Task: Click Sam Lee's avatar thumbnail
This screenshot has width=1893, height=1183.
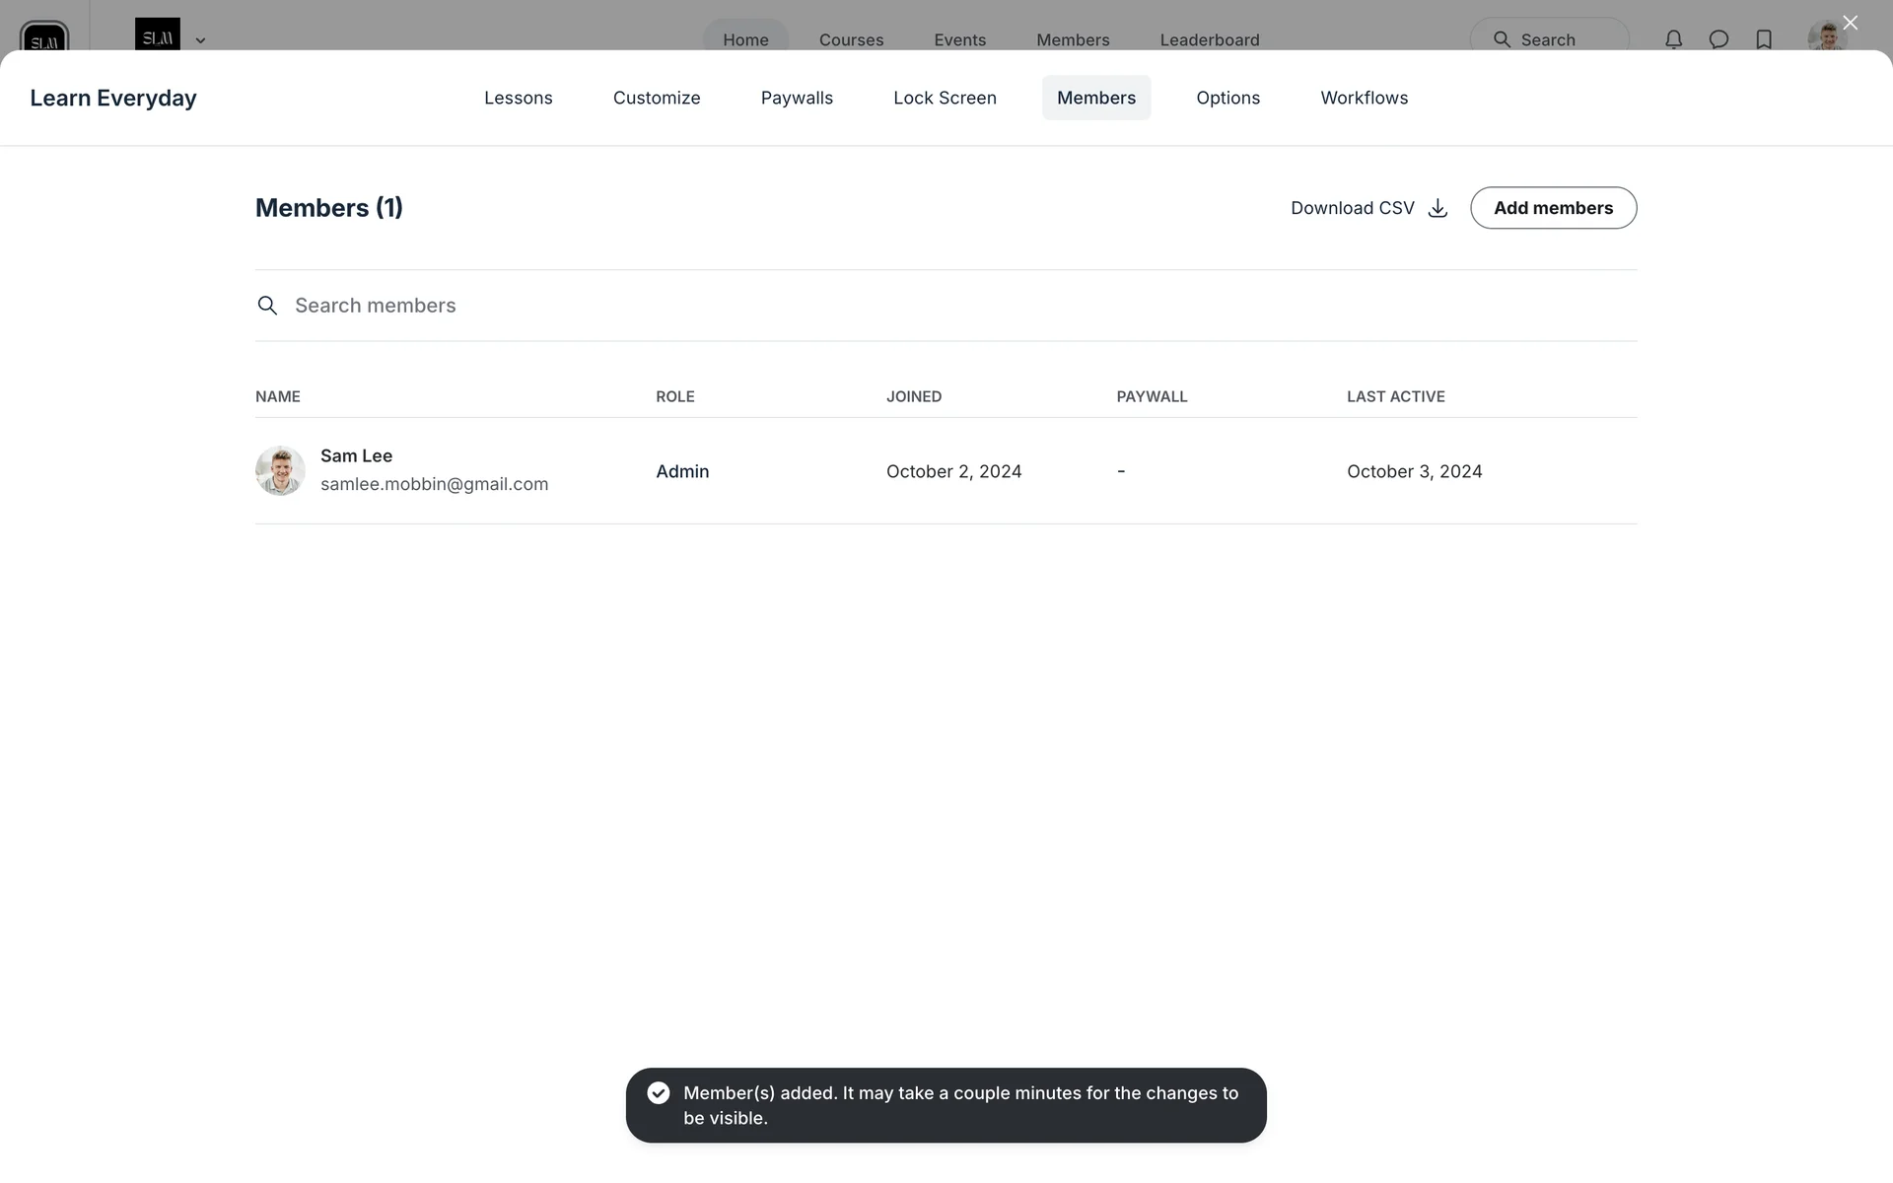Action: [x=280, y=470]
